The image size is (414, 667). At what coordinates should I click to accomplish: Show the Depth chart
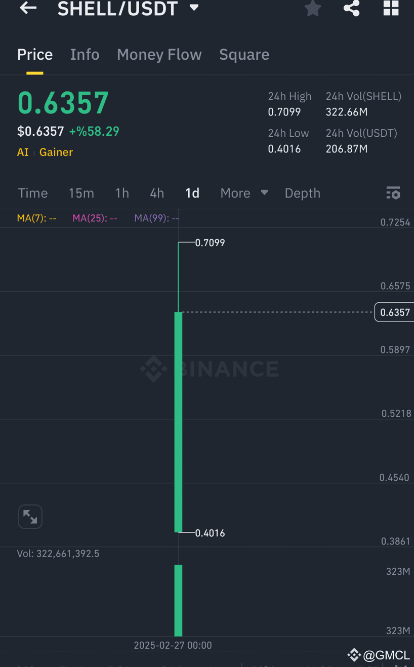coord(303,193)
